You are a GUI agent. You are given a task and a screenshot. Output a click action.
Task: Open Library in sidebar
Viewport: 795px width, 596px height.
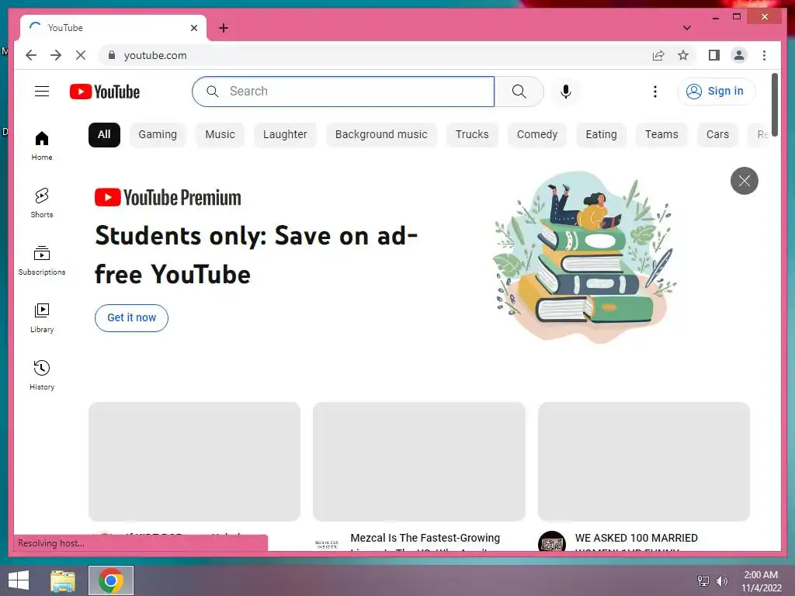(42, 317)
